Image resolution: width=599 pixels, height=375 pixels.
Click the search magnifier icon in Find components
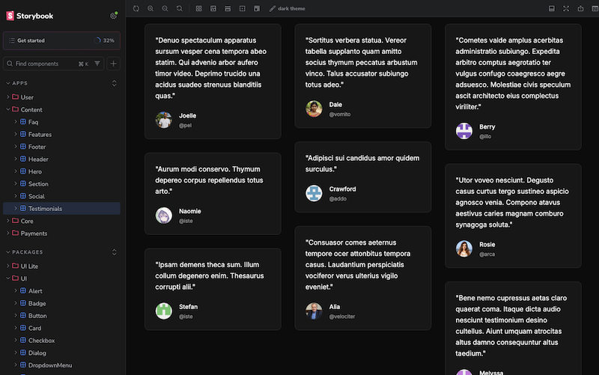[10, 64]
